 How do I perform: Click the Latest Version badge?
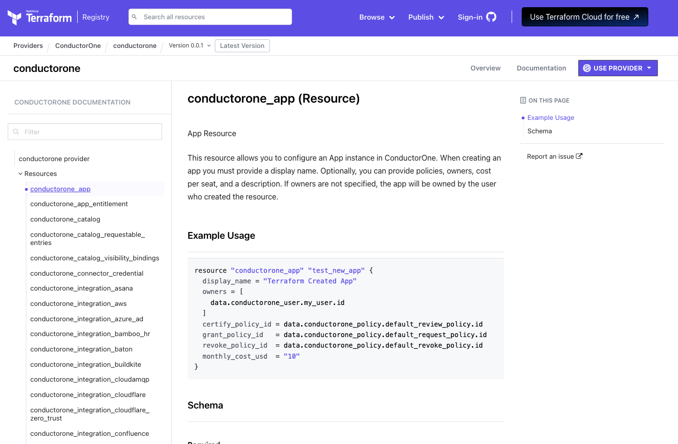click(242, 46)
